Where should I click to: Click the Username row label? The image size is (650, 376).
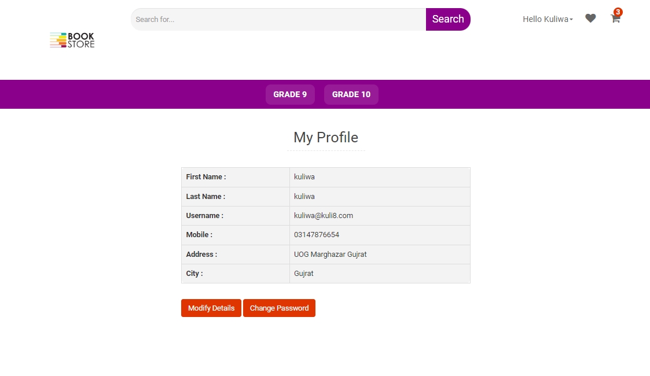(204, 216)
